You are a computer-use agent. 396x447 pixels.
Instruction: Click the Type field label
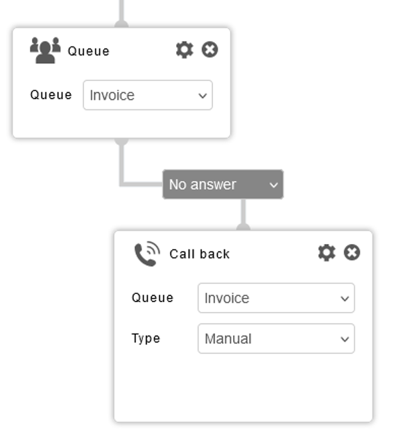point(146,338)
